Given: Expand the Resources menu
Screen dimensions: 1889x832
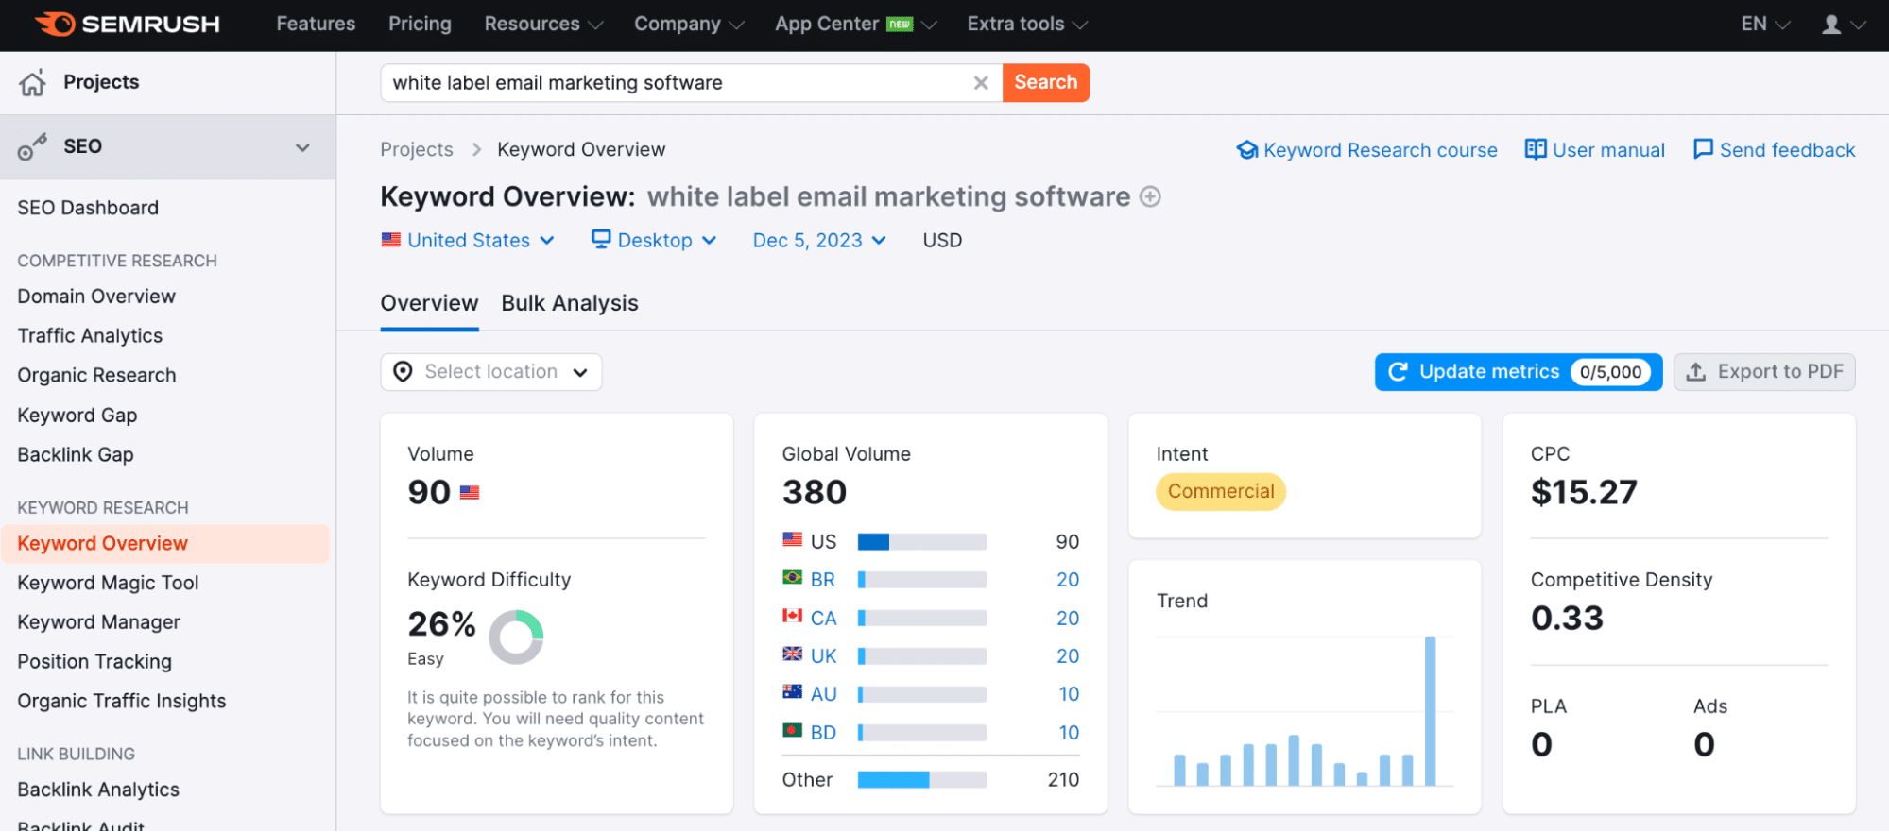Looking at the screenshot, I should 543,25.
